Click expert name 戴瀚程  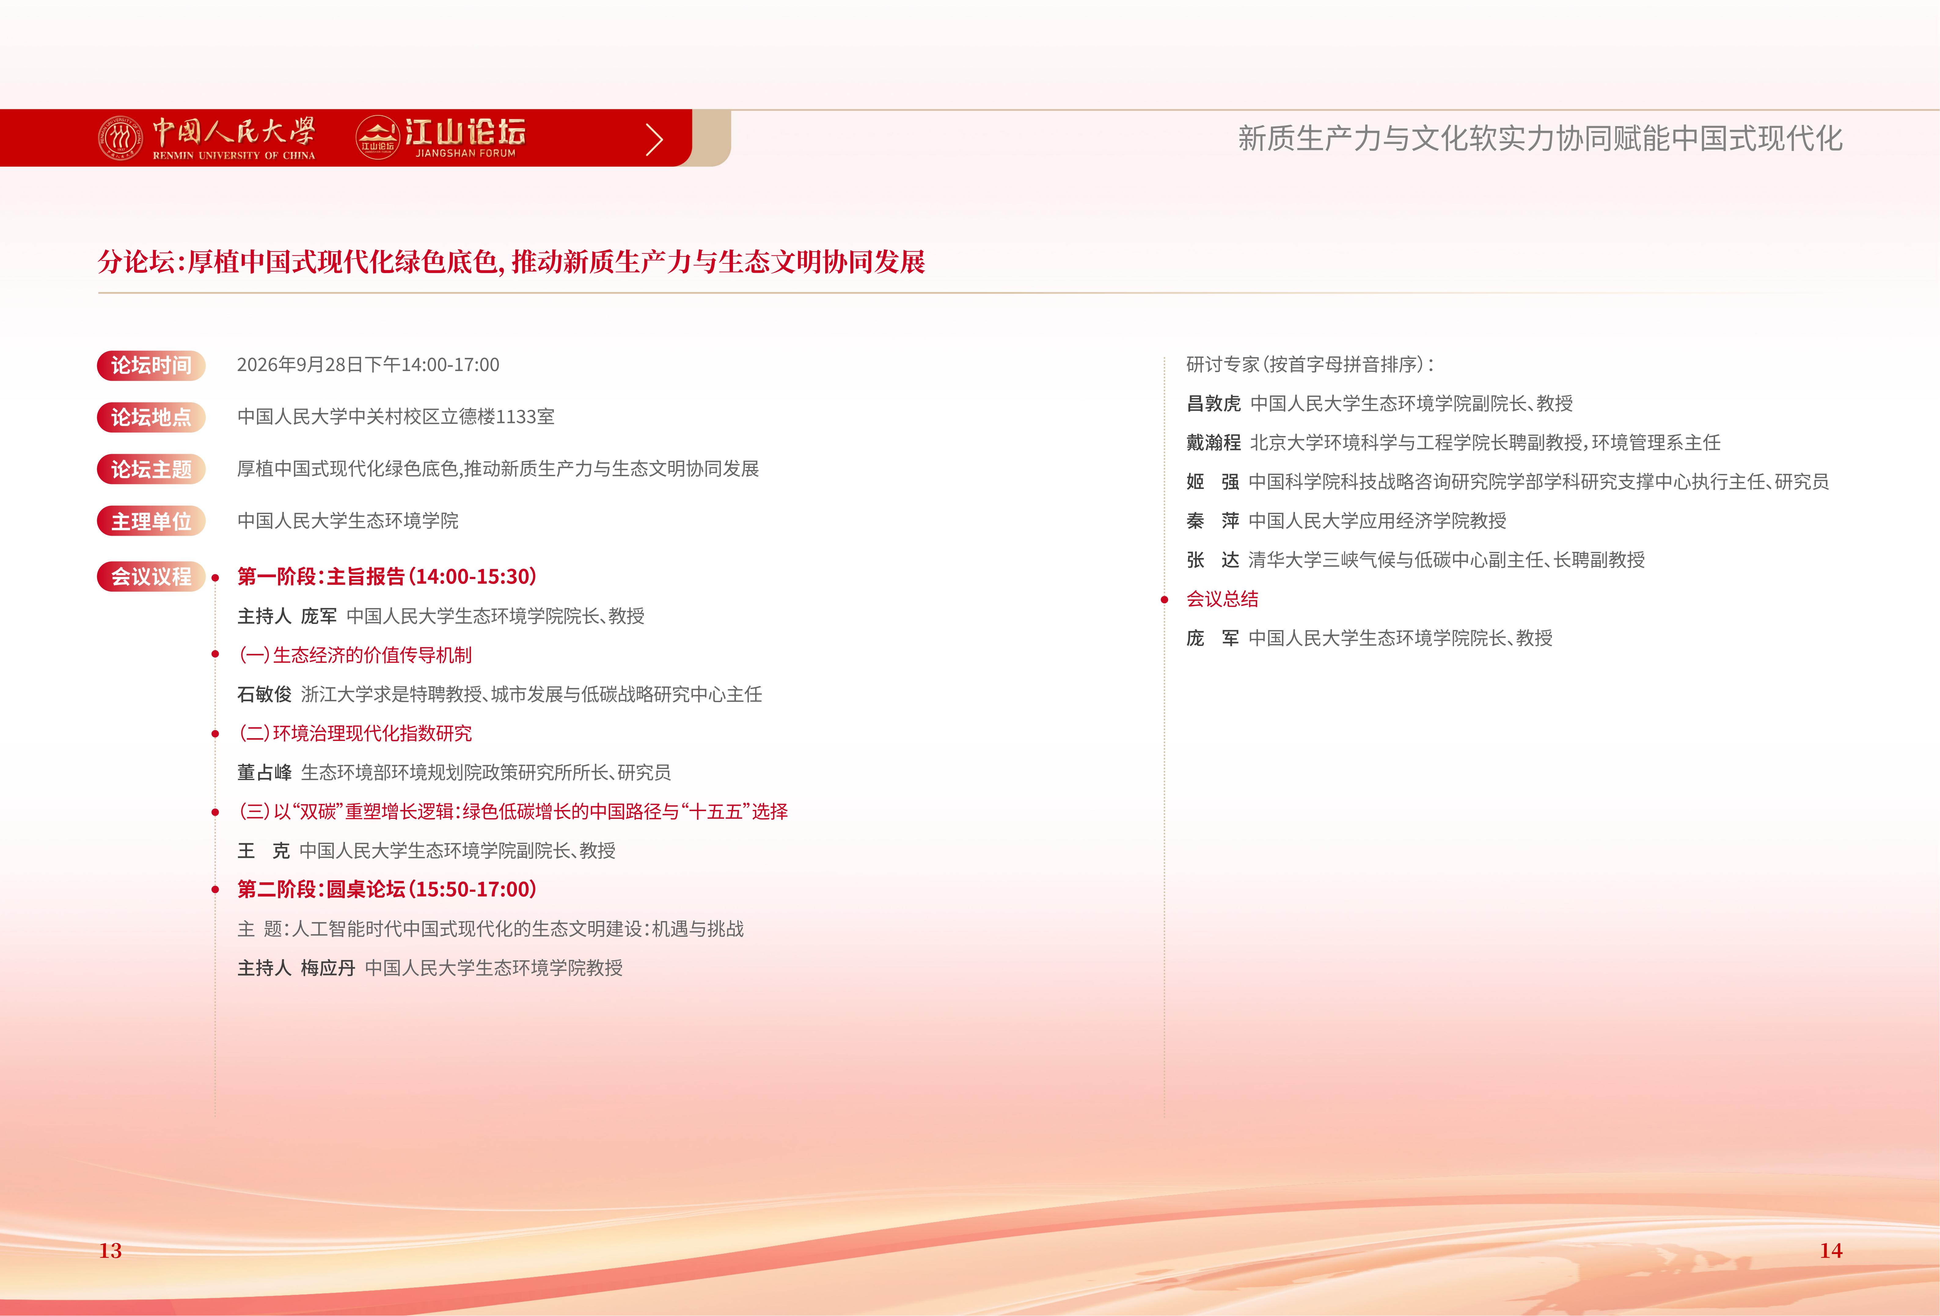pos(1214,442)
